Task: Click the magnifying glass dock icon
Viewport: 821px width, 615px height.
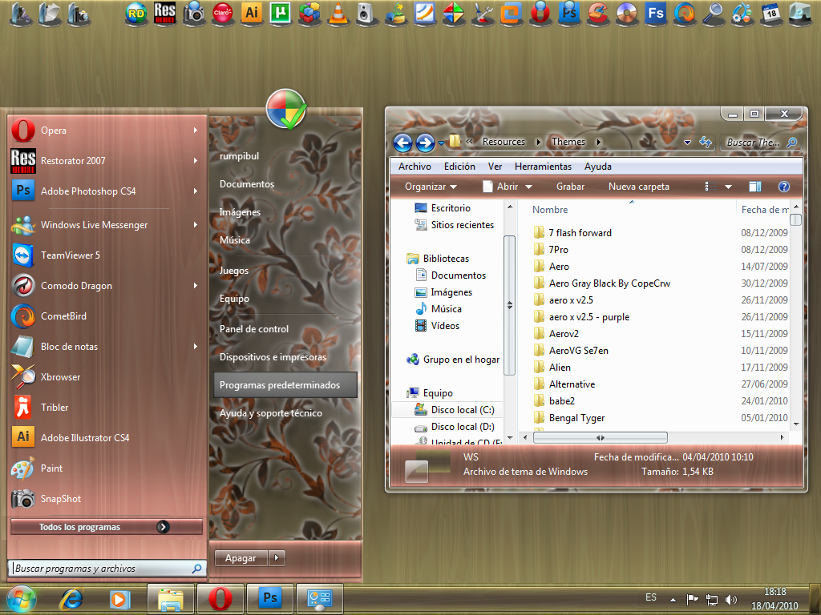Action: [713, 13]
